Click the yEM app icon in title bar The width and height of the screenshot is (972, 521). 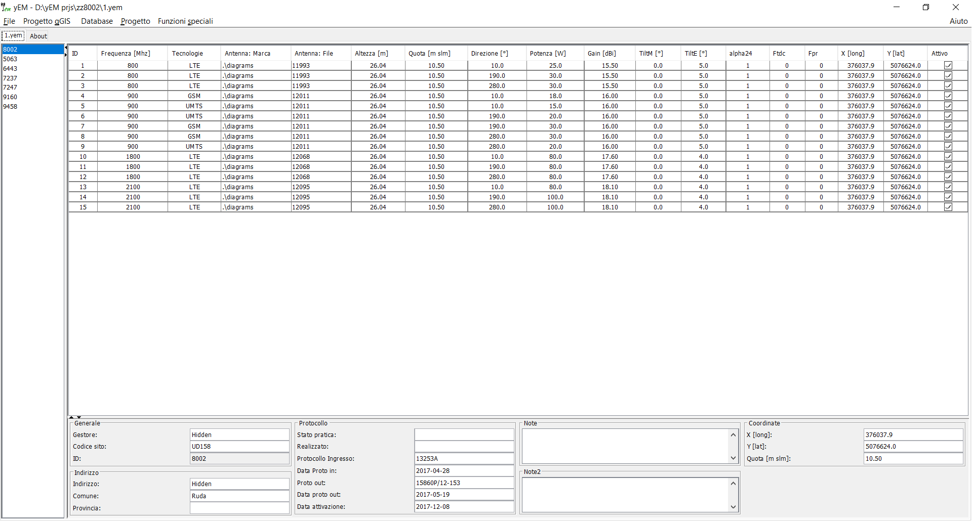tap(6, 7)
